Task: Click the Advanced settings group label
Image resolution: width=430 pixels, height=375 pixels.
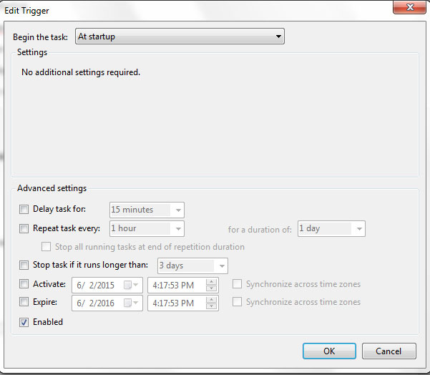Action: point(52,188)
